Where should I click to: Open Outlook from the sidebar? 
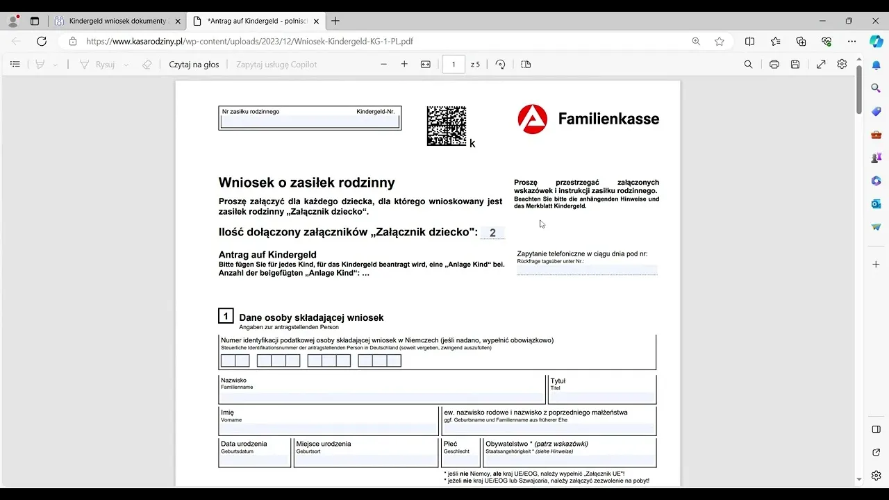[876, 203]
